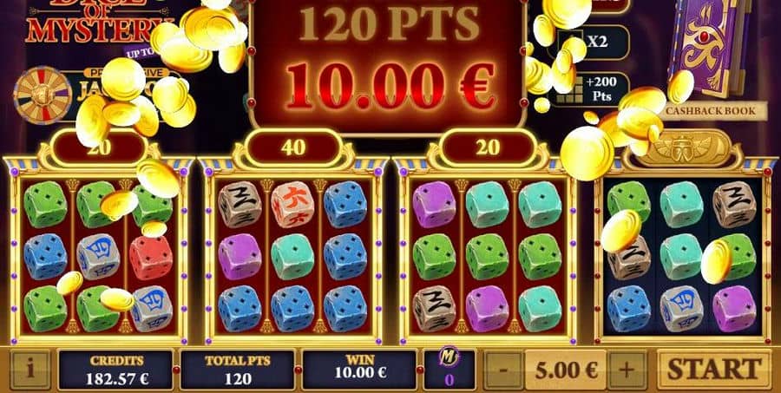This screenshot has height=393, width=781.
Task: Click the WIN 10.00 € panel
Action: coord(359,370)
